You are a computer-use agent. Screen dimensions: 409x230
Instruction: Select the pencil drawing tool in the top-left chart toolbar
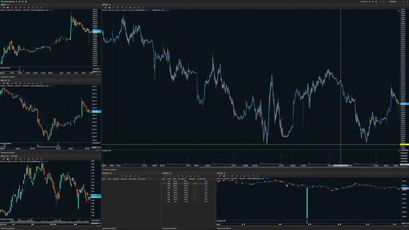point(4,8)
